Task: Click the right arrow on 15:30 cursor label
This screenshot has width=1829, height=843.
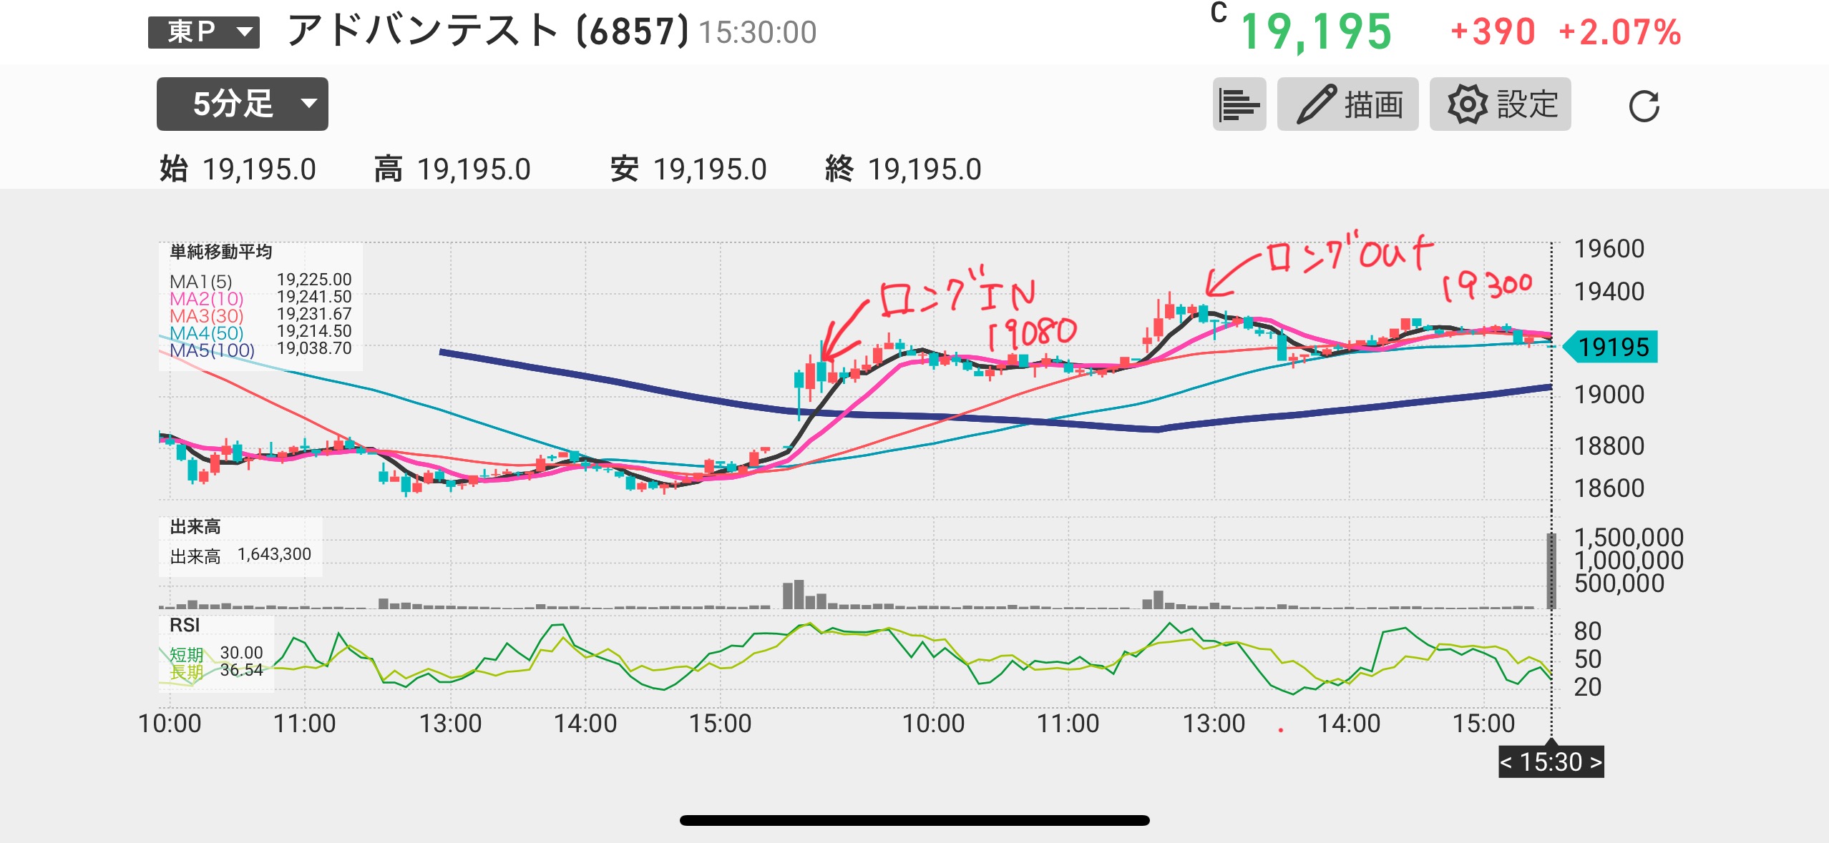Action: pos(1595,762)
